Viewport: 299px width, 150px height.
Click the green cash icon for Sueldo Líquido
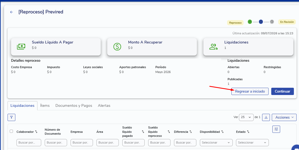21,47
